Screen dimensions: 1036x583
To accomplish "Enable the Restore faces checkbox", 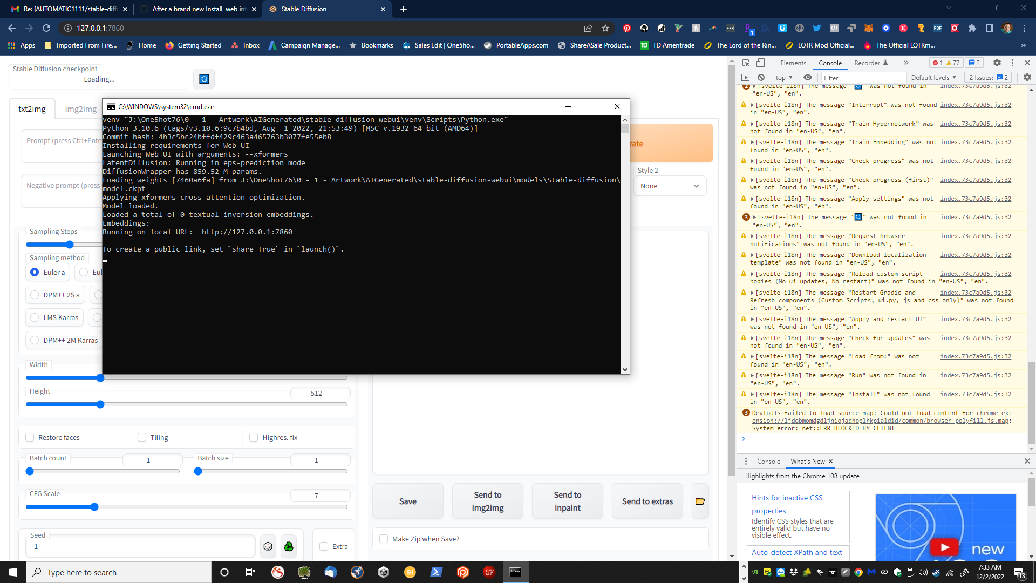I will coord(30,437).
